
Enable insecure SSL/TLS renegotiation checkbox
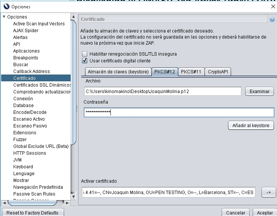coord(85,54)
